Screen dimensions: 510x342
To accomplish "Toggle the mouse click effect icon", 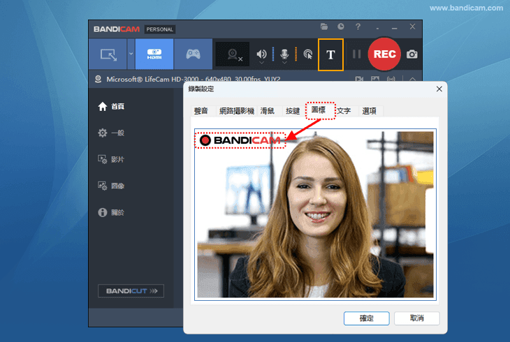I will (307, 54).
